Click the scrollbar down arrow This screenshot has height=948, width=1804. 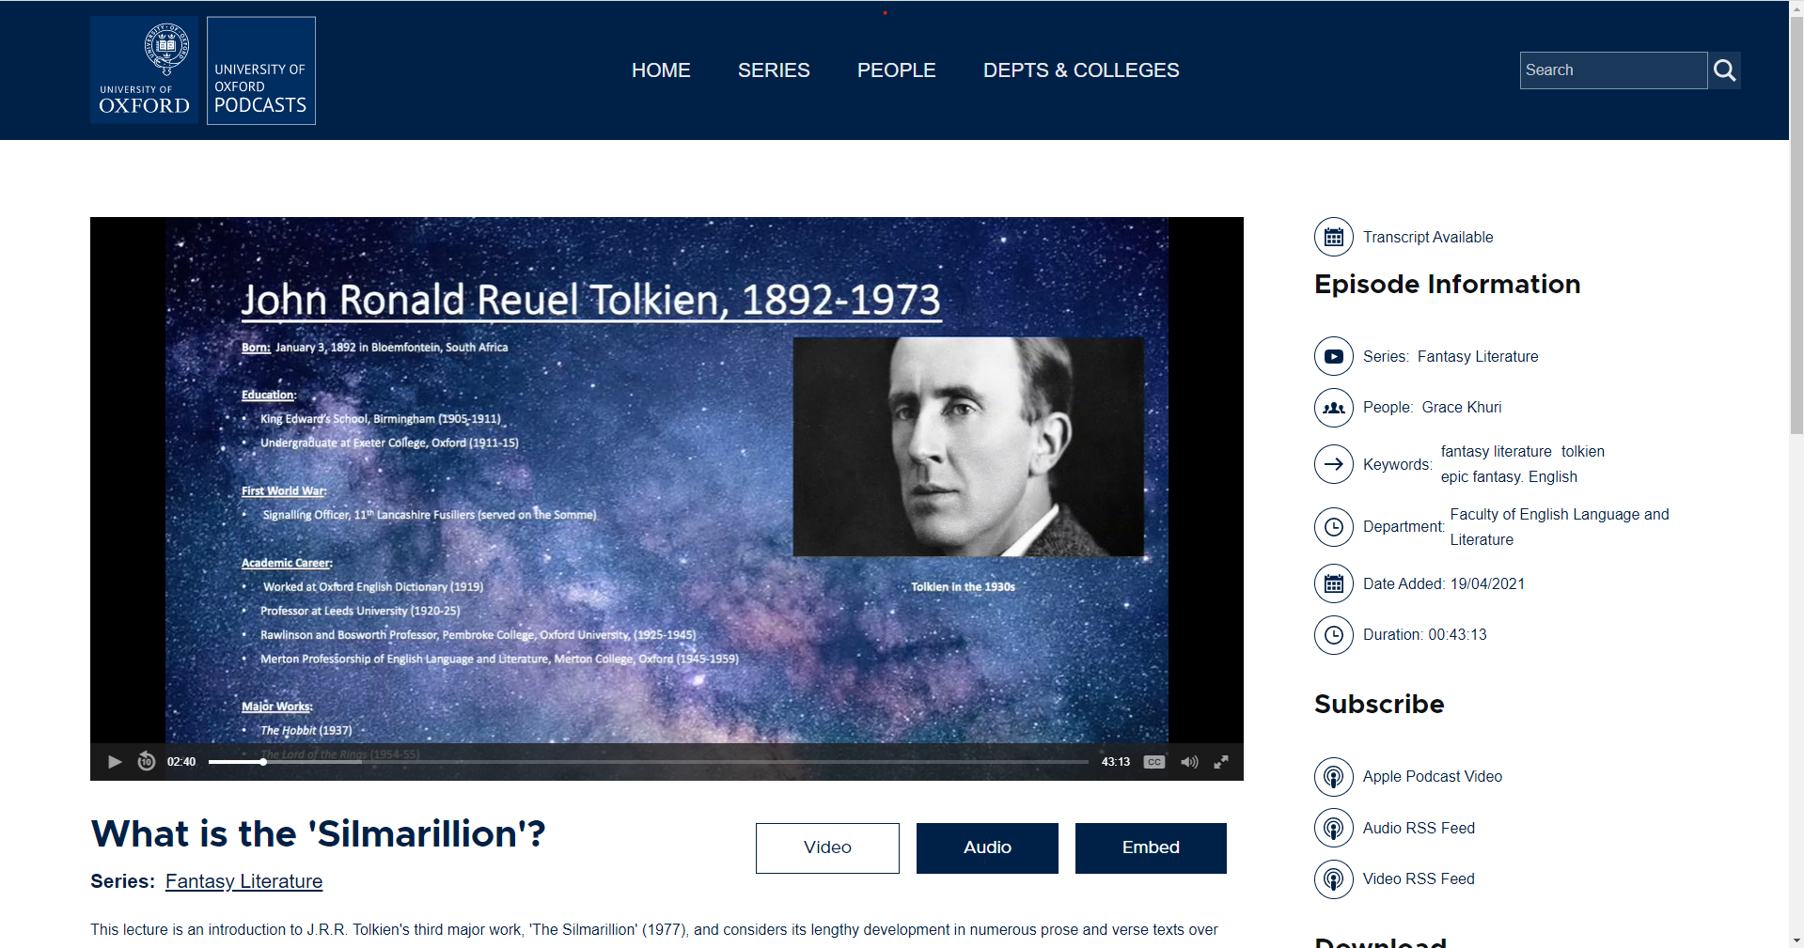1796,940
